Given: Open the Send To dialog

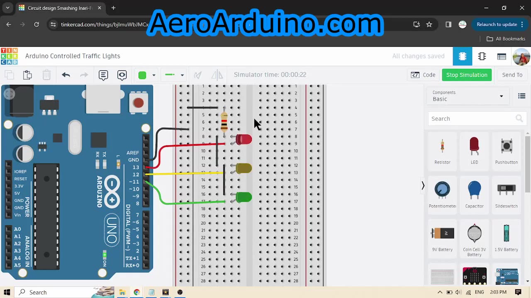Looking at the screenshot, I should pos(512,75).
